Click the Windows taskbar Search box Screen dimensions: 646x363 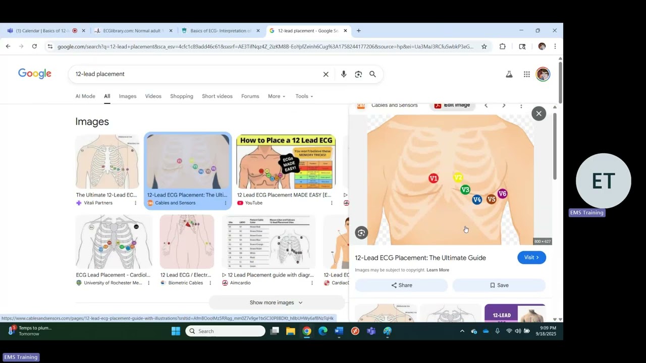click(x=226, y=331)
